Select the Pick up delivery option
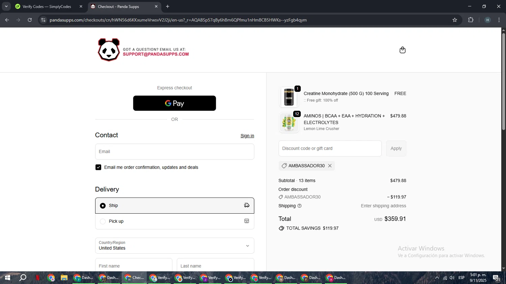Viewport: 506px width, 284px height. pyautogui.click(x=174, y=221)
